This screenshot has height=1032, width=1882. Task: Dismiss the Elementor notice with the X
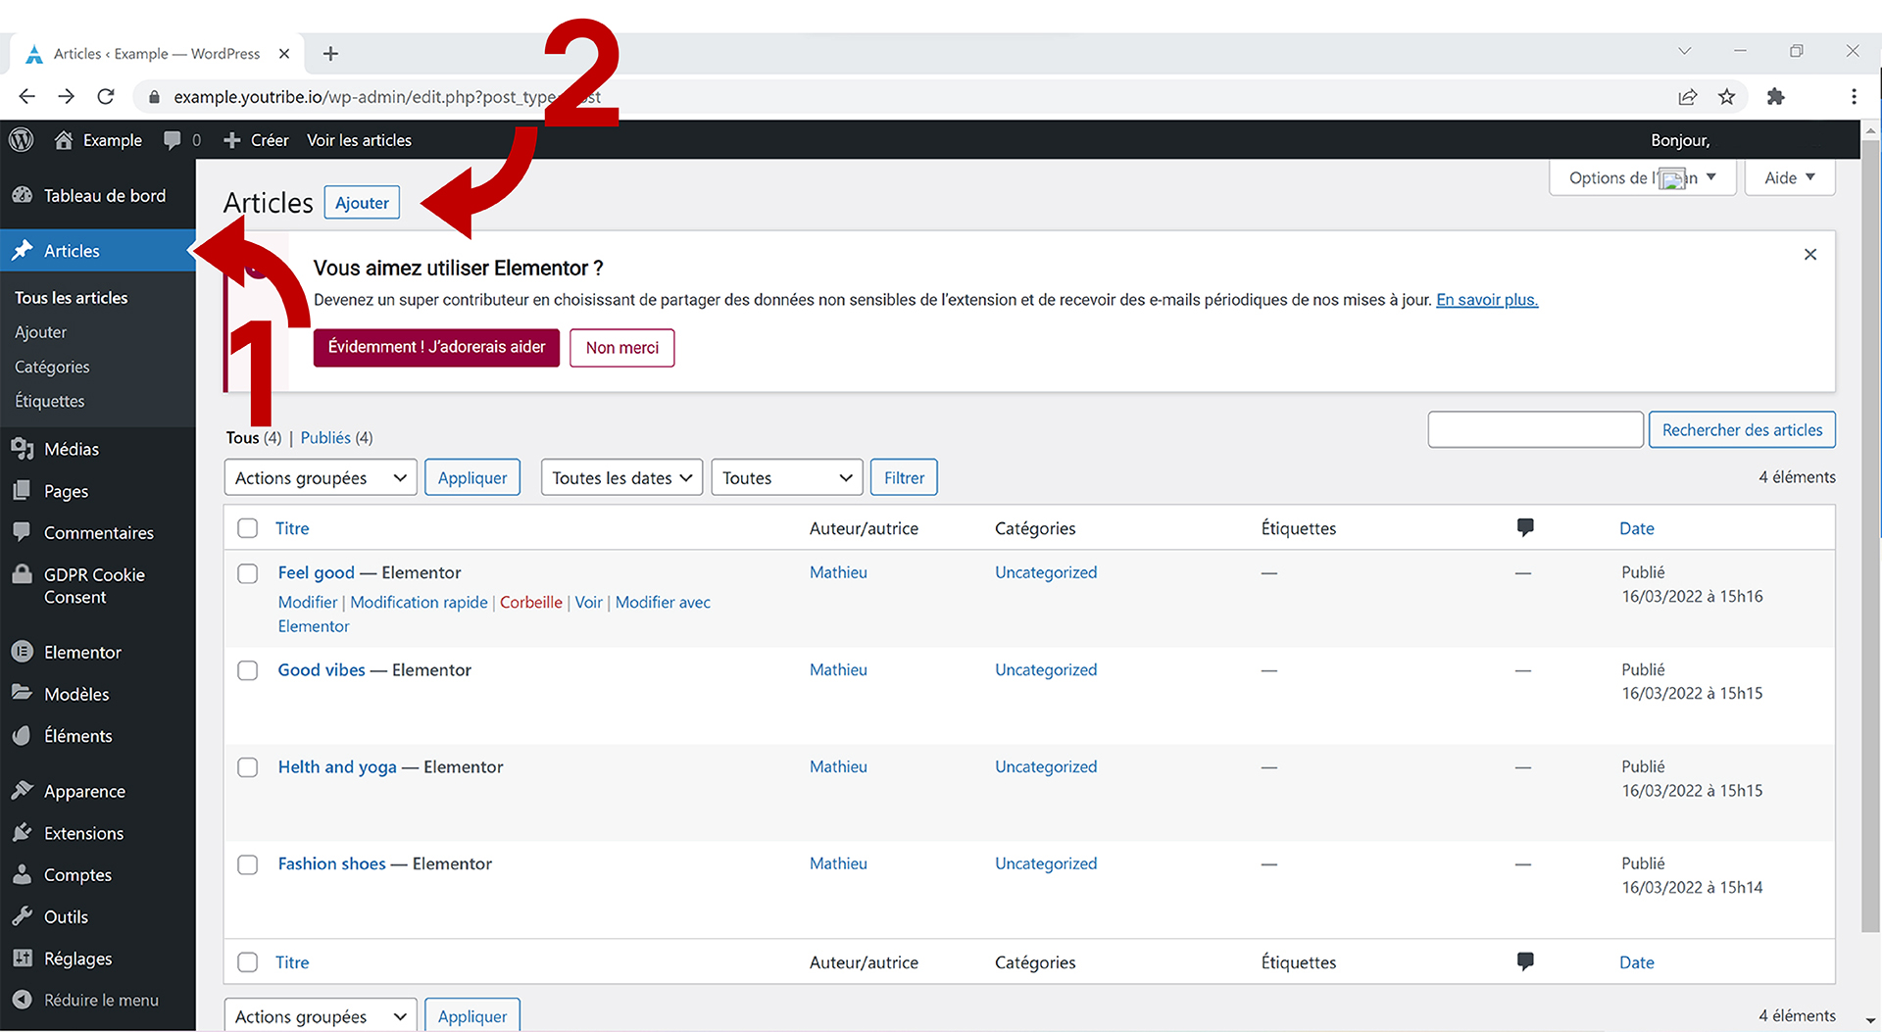tap(1809, 255)
